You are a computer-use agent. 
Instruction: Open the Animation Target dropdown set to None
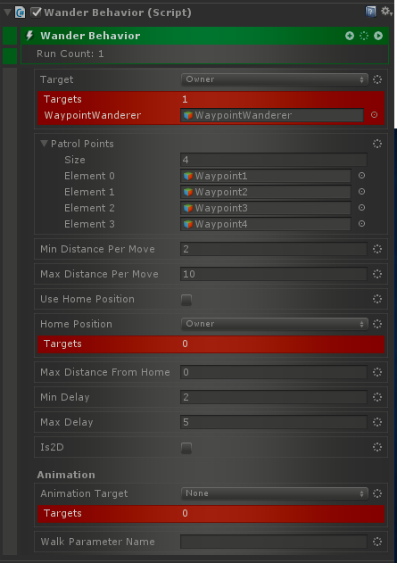[275, 493]
